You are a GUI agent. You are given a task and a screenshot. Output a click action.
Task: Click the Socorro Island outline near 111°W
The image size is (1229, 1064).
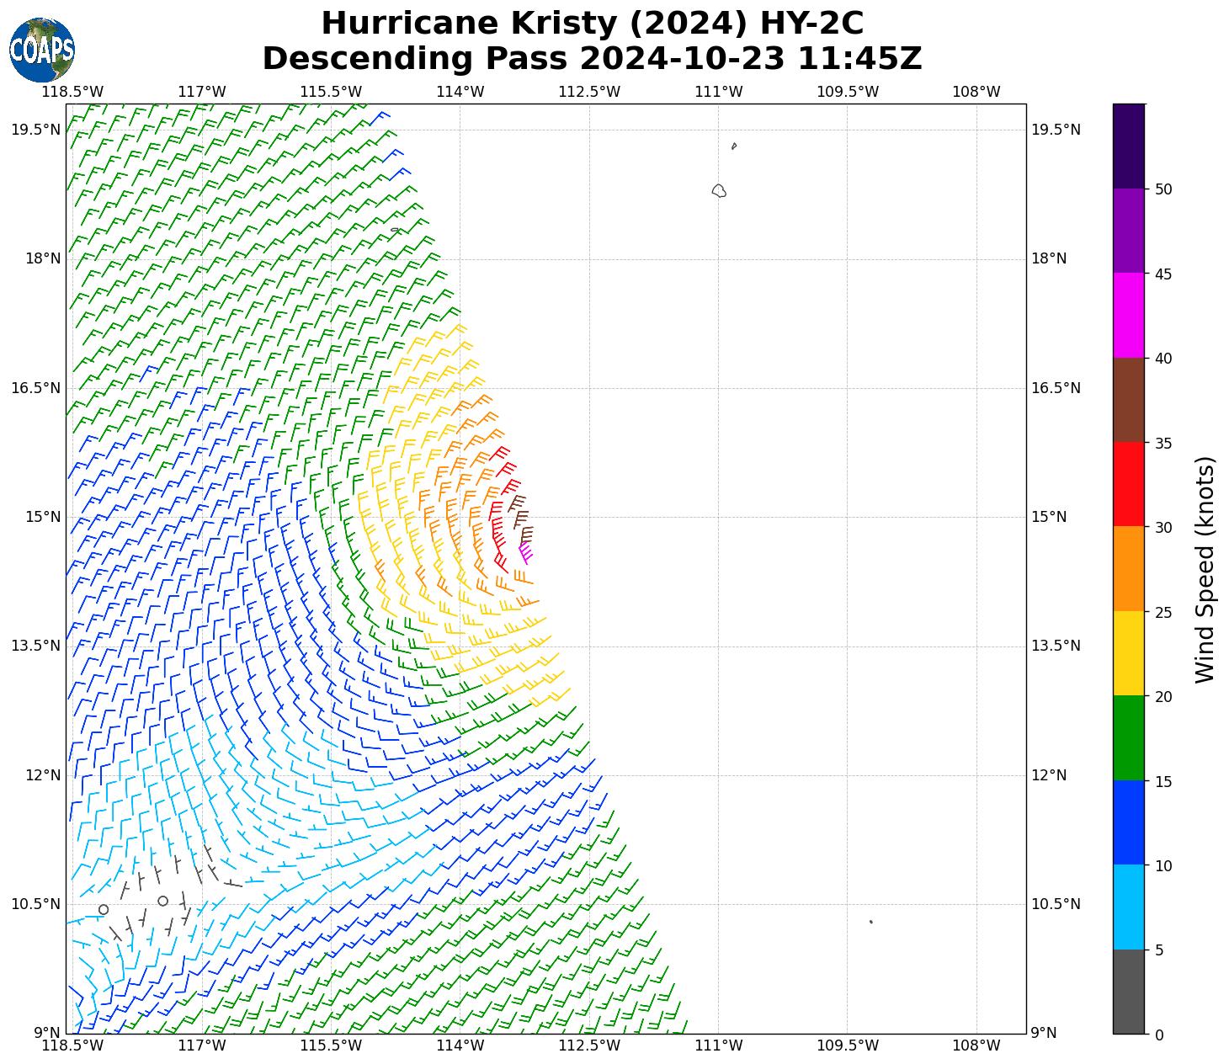click(718, 191)
